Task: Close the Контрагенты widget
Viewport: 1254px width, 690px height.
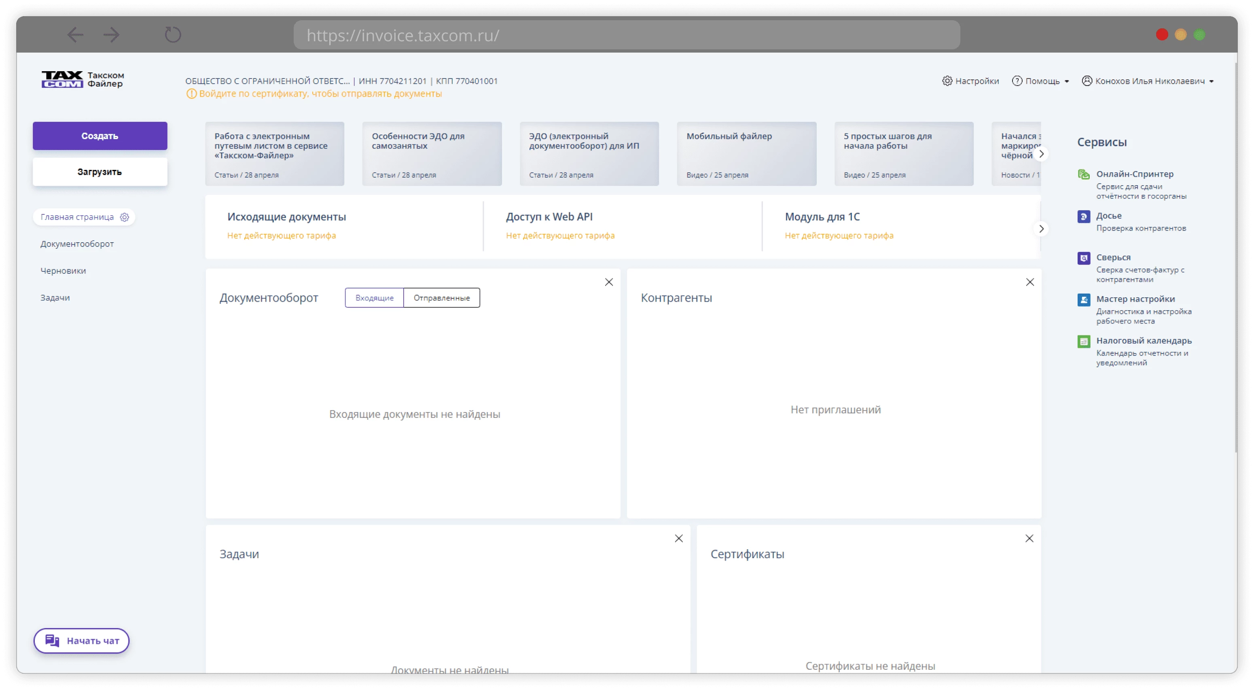Action: pos(1029,282)
